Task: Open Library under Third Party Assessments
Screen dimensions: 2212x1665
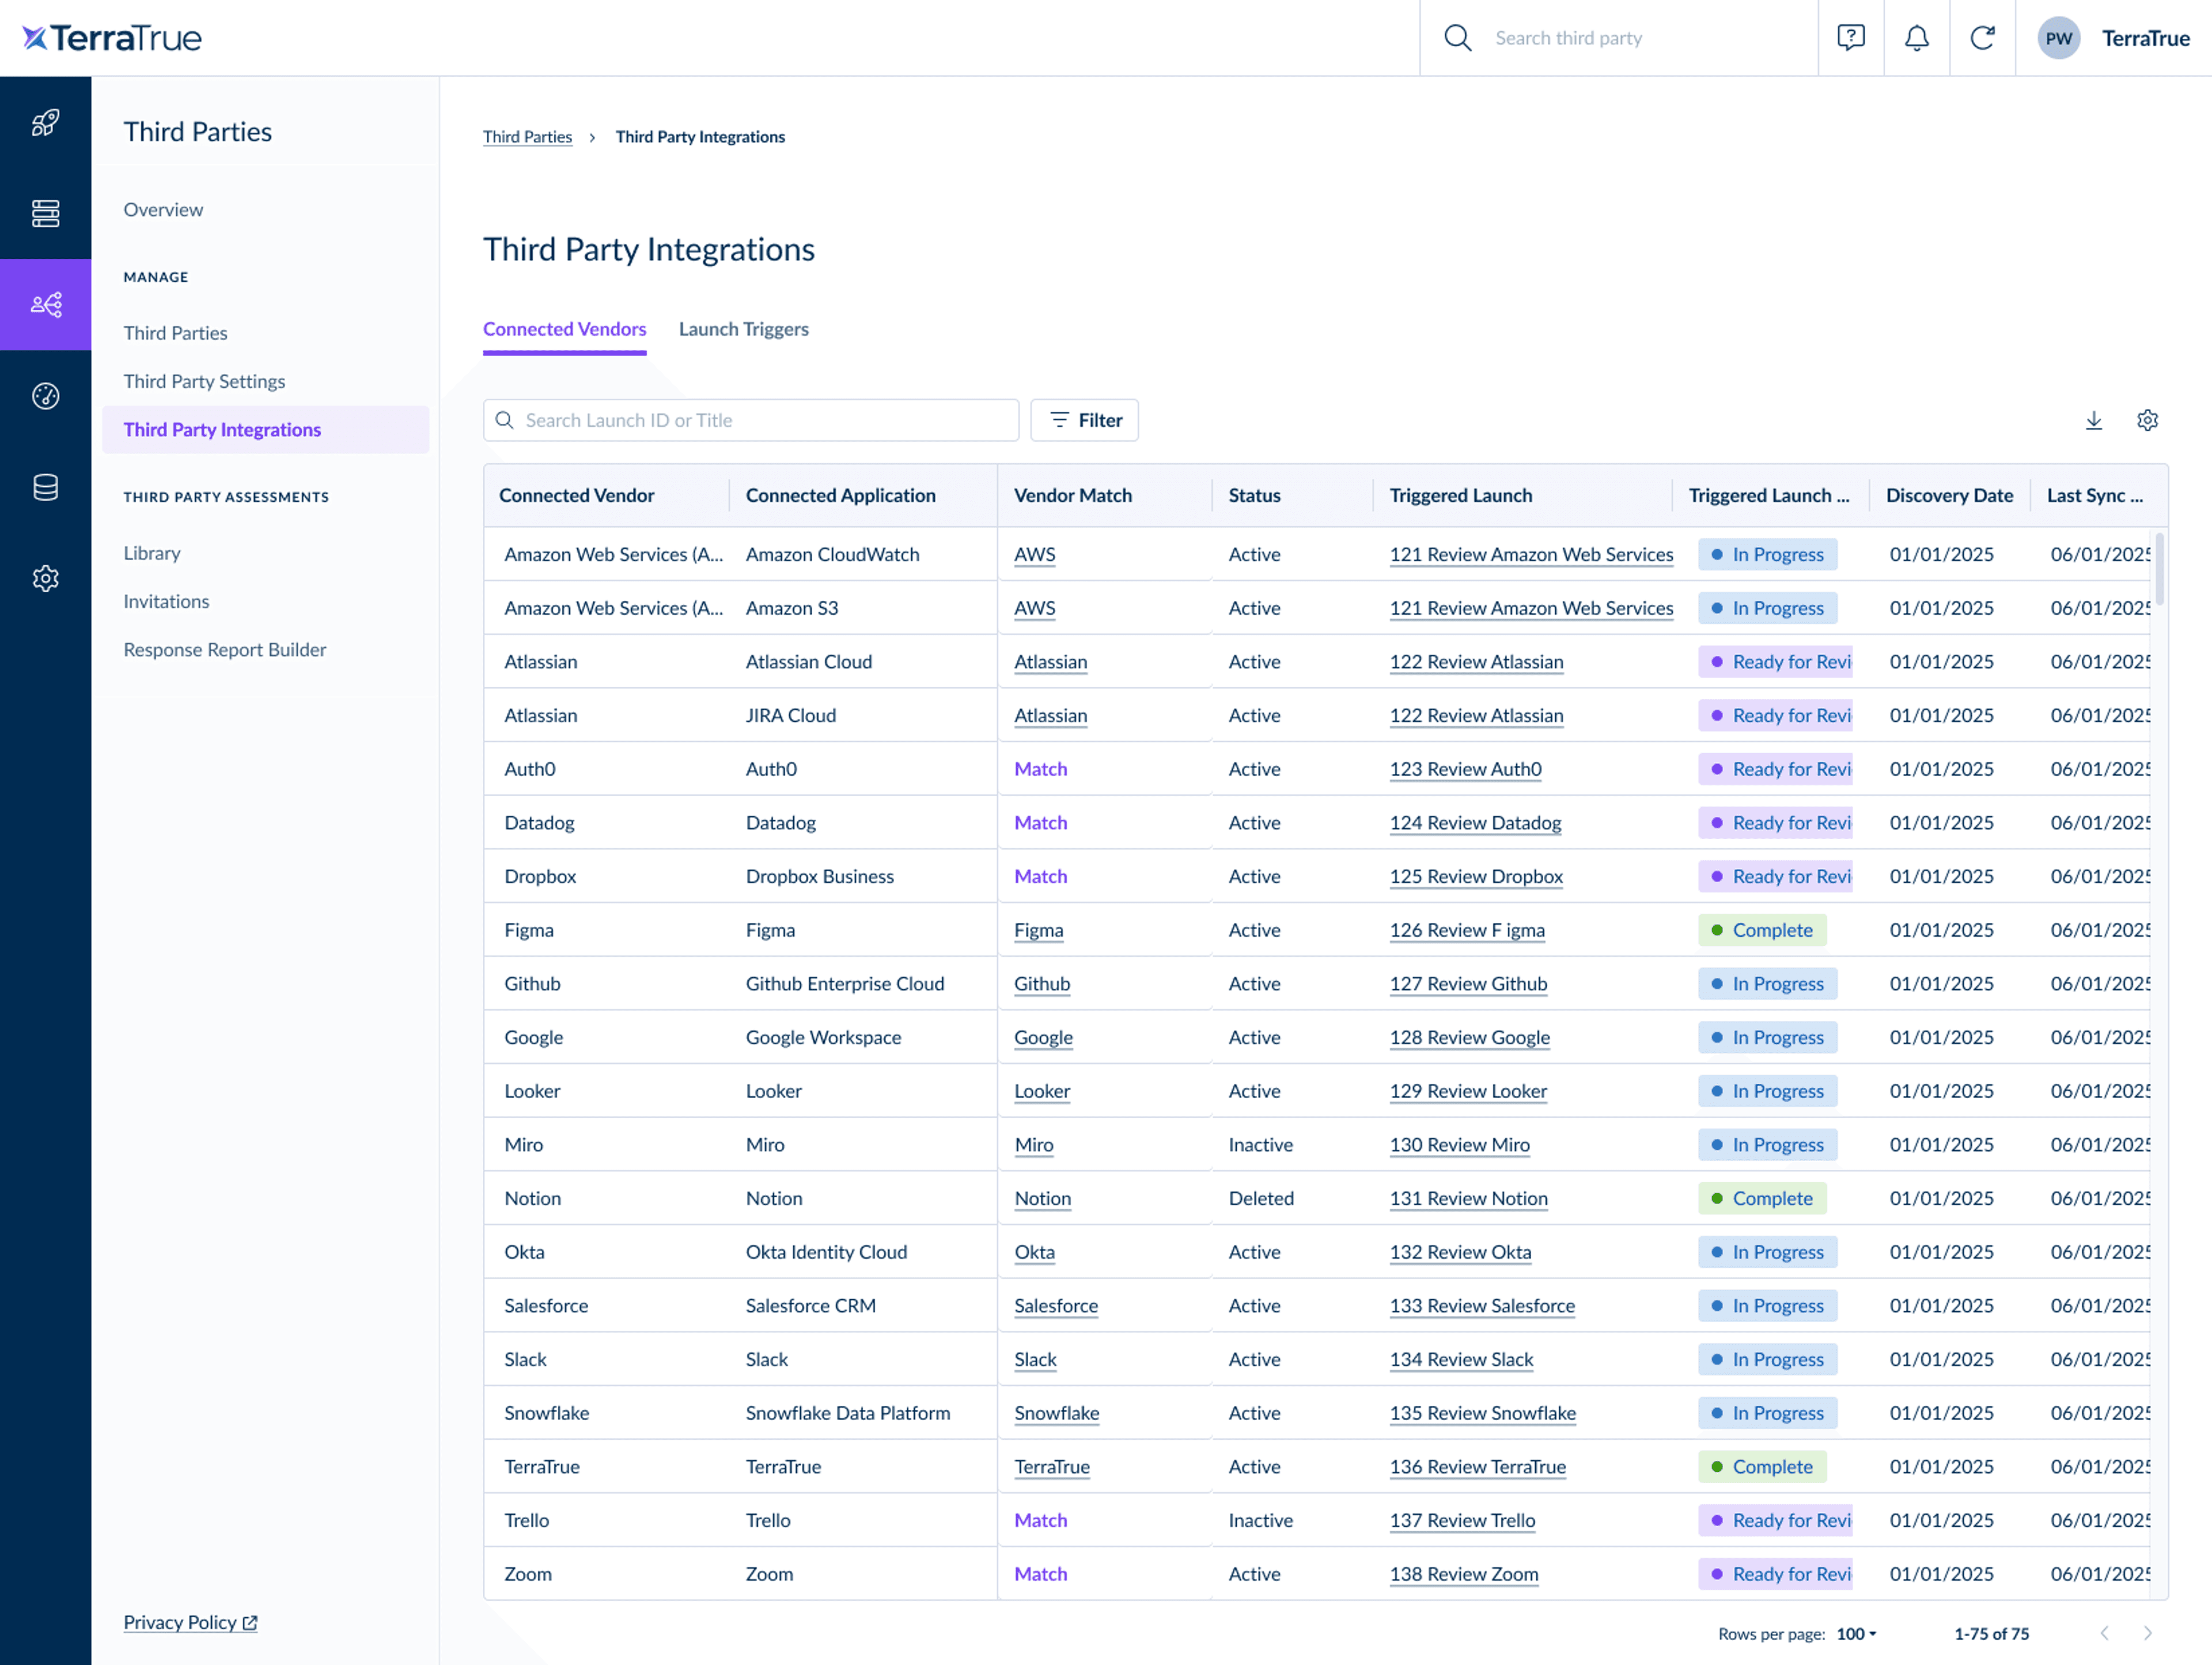Action: [152, 553]
